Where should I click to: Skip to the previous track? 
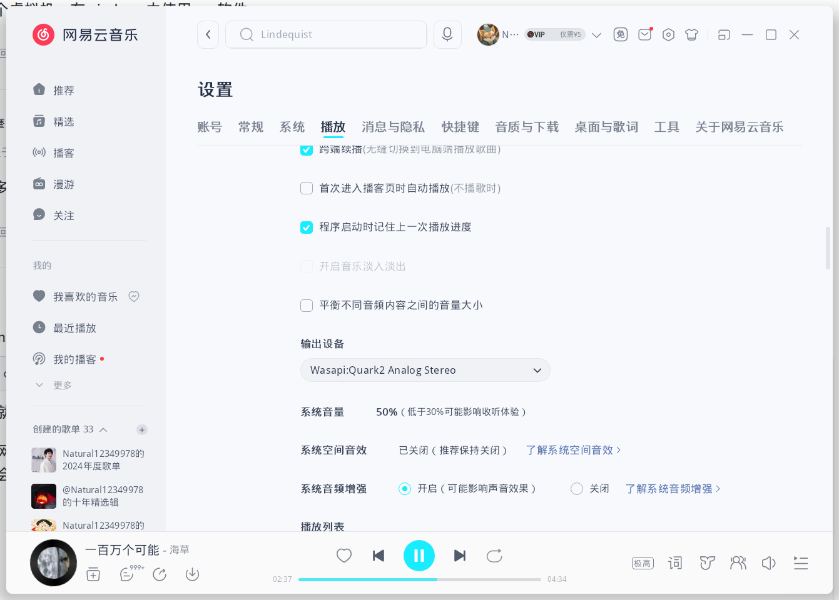click(x=379, y=556)
